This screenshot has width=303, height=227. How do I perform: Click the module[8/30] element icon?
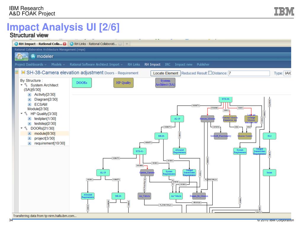click(30, 133)
